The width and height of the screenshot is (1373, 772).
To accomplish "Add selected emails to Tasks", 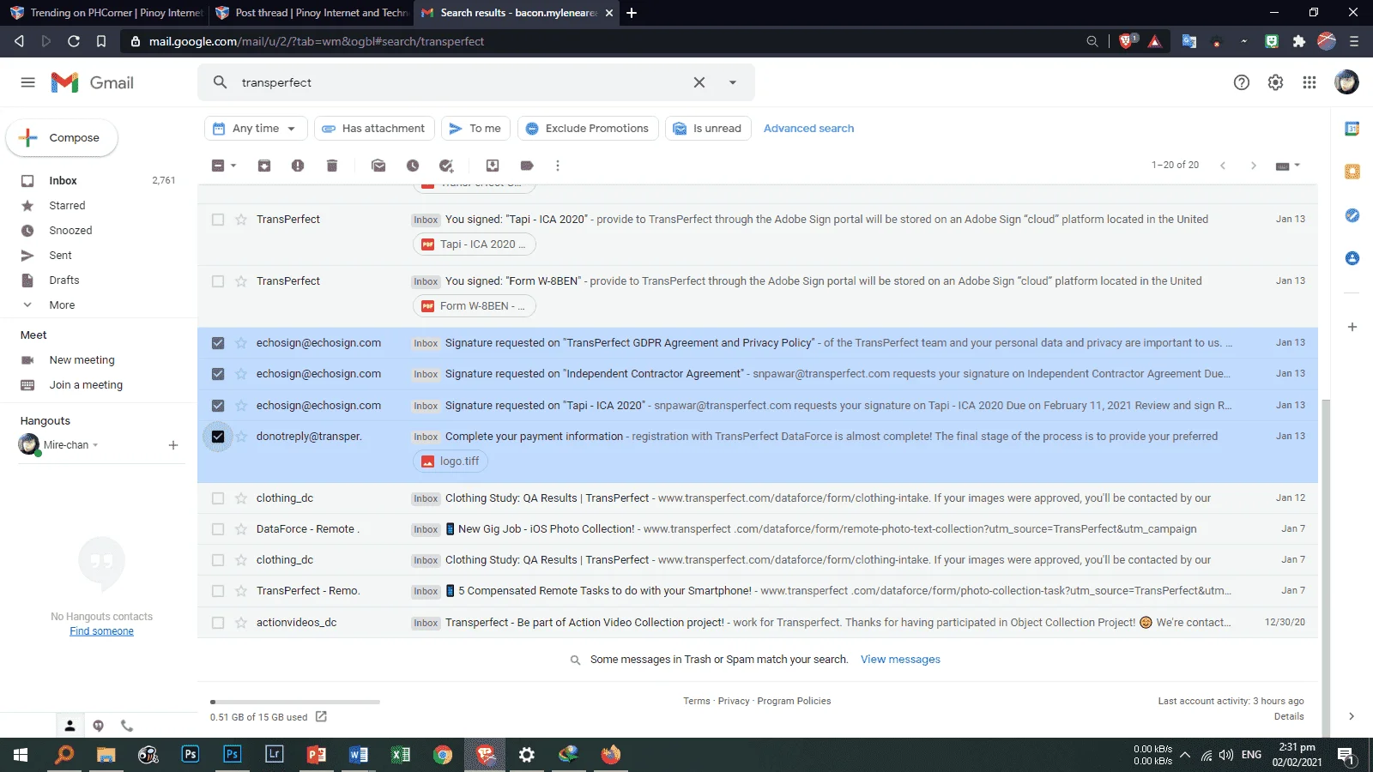I will (x=446, y=166).
